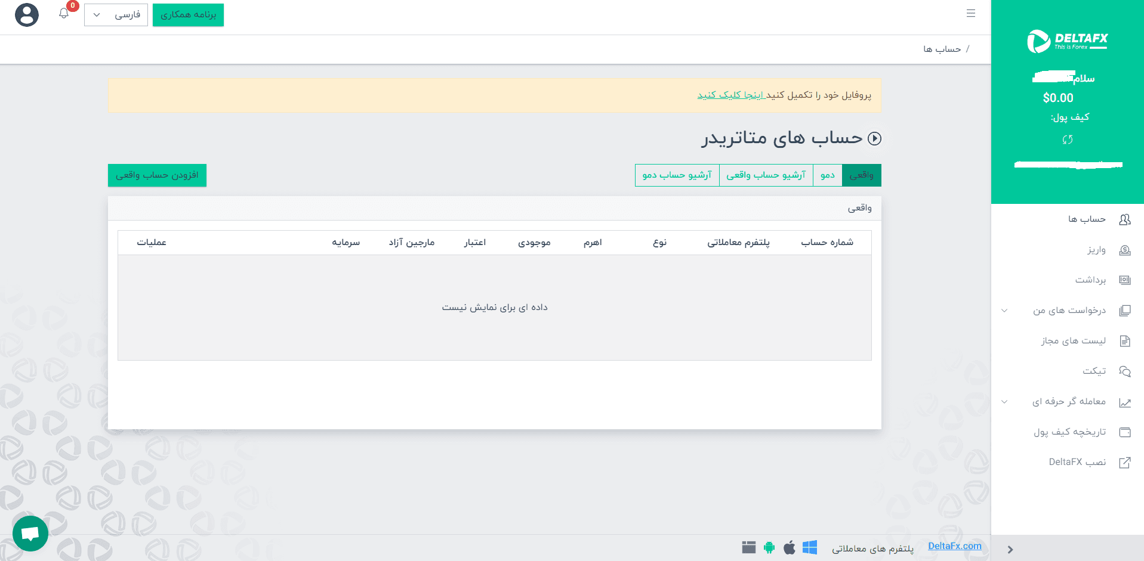Click the معامله گر حرفه ای chart icon
The image size is (1144, 561).
pyautogui.click(x=1125, y=402)
